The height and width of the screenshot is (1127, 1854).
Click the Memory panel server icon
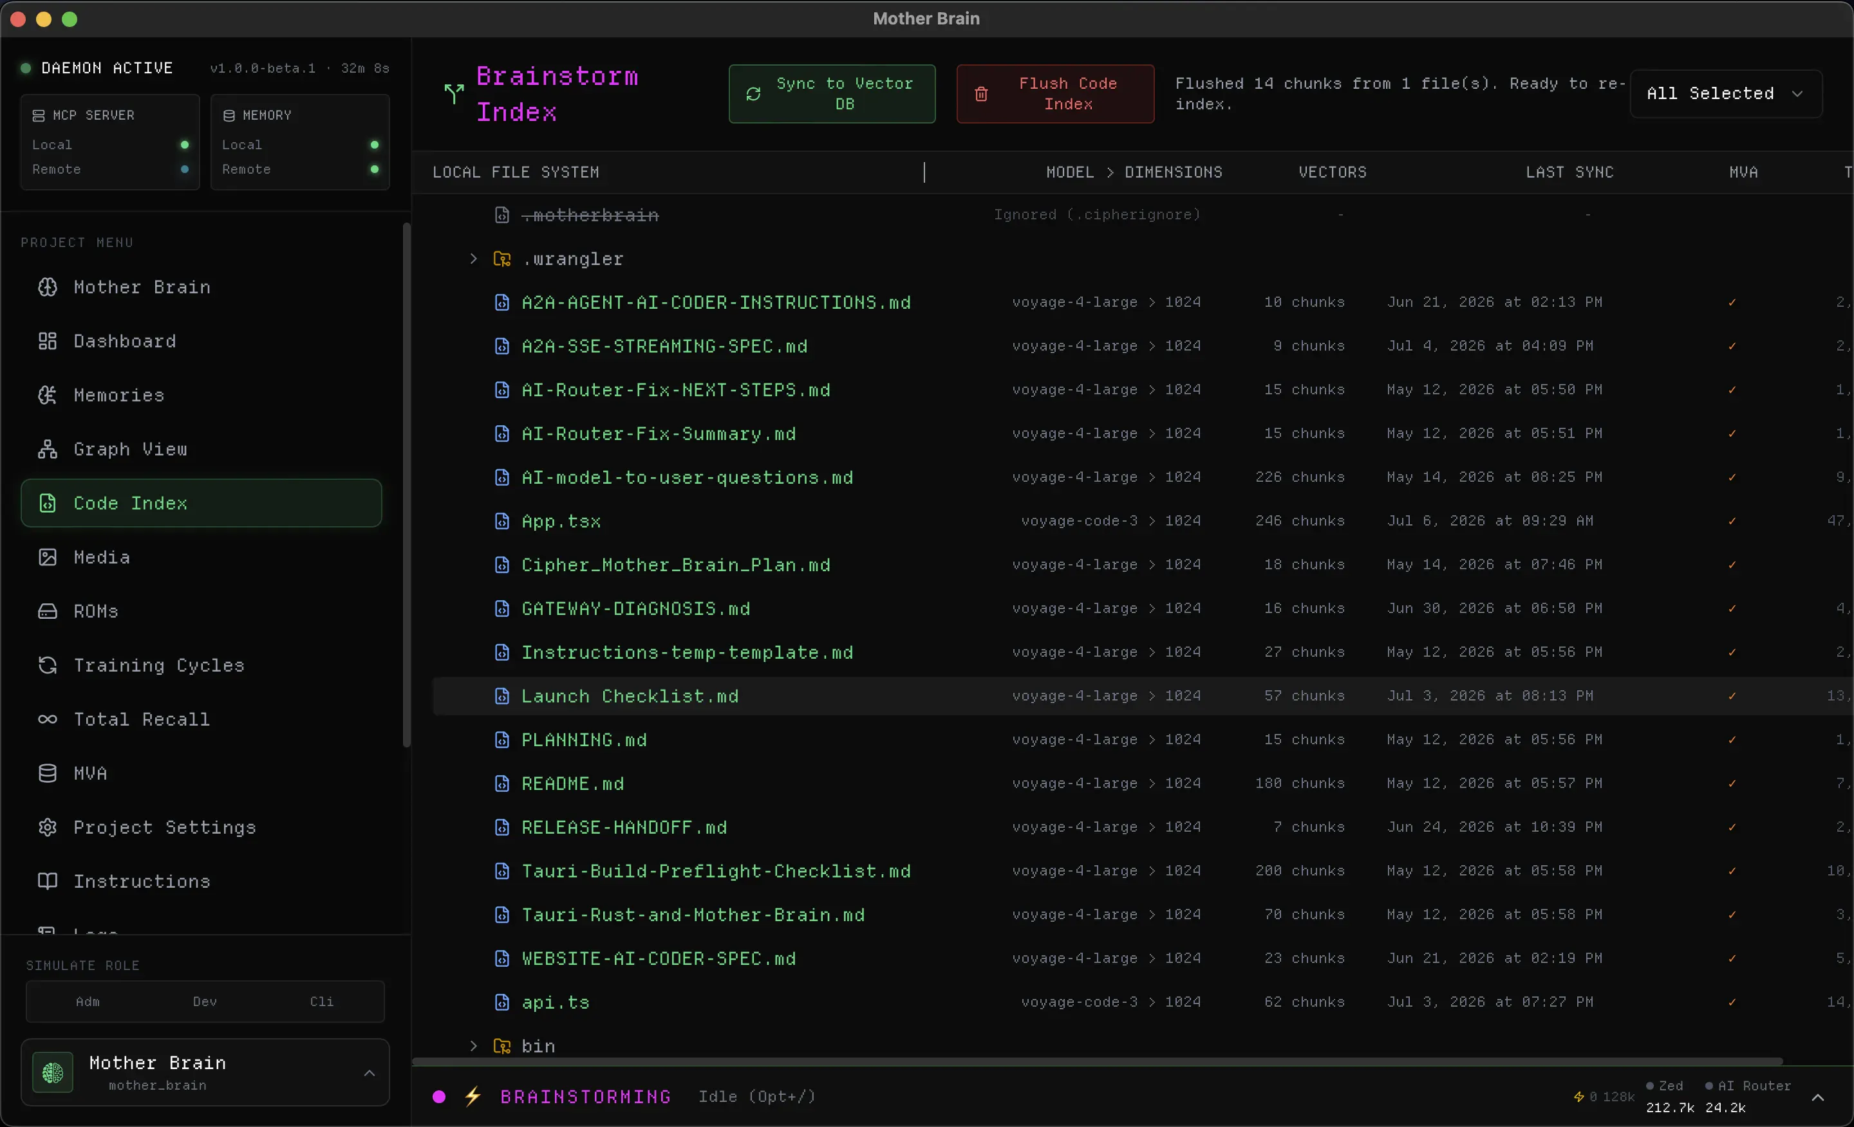pos(229,116)
